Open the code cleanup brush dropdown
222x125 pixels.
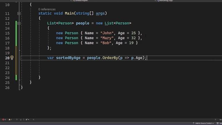[x=27, y=119]
